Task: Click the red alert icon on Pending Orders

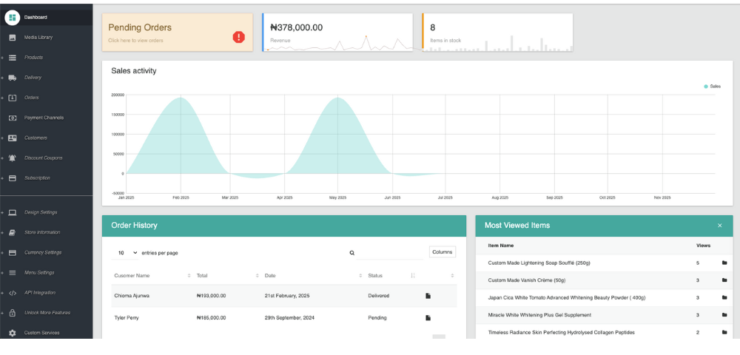Action: 239,37
